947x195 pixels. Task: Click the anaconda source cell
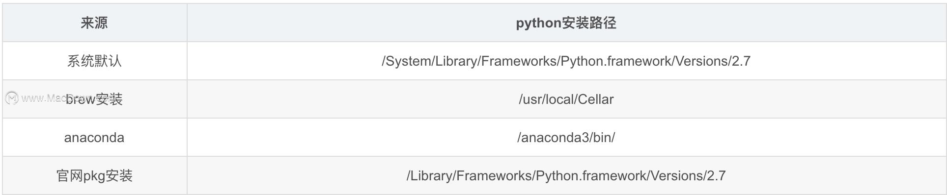[94, 138]
